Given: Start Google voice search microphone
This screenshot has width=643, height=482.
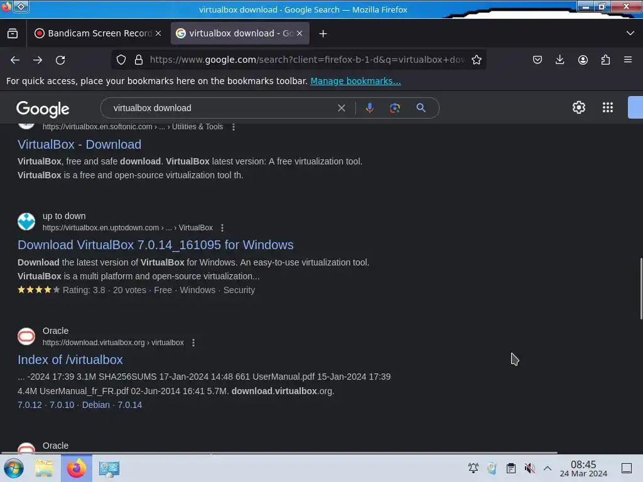Looking at the screenshot, I should [369, 108].
